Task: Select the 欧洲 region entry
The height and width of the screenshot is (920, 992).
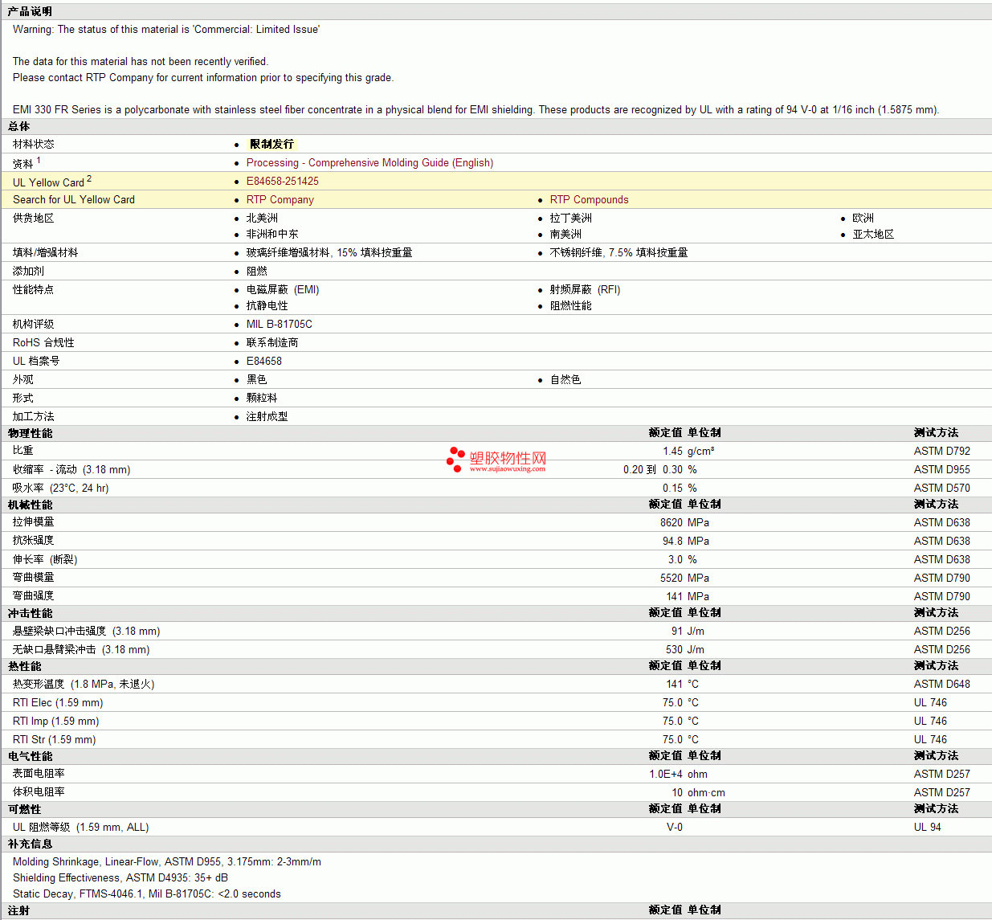Action: 863,218
